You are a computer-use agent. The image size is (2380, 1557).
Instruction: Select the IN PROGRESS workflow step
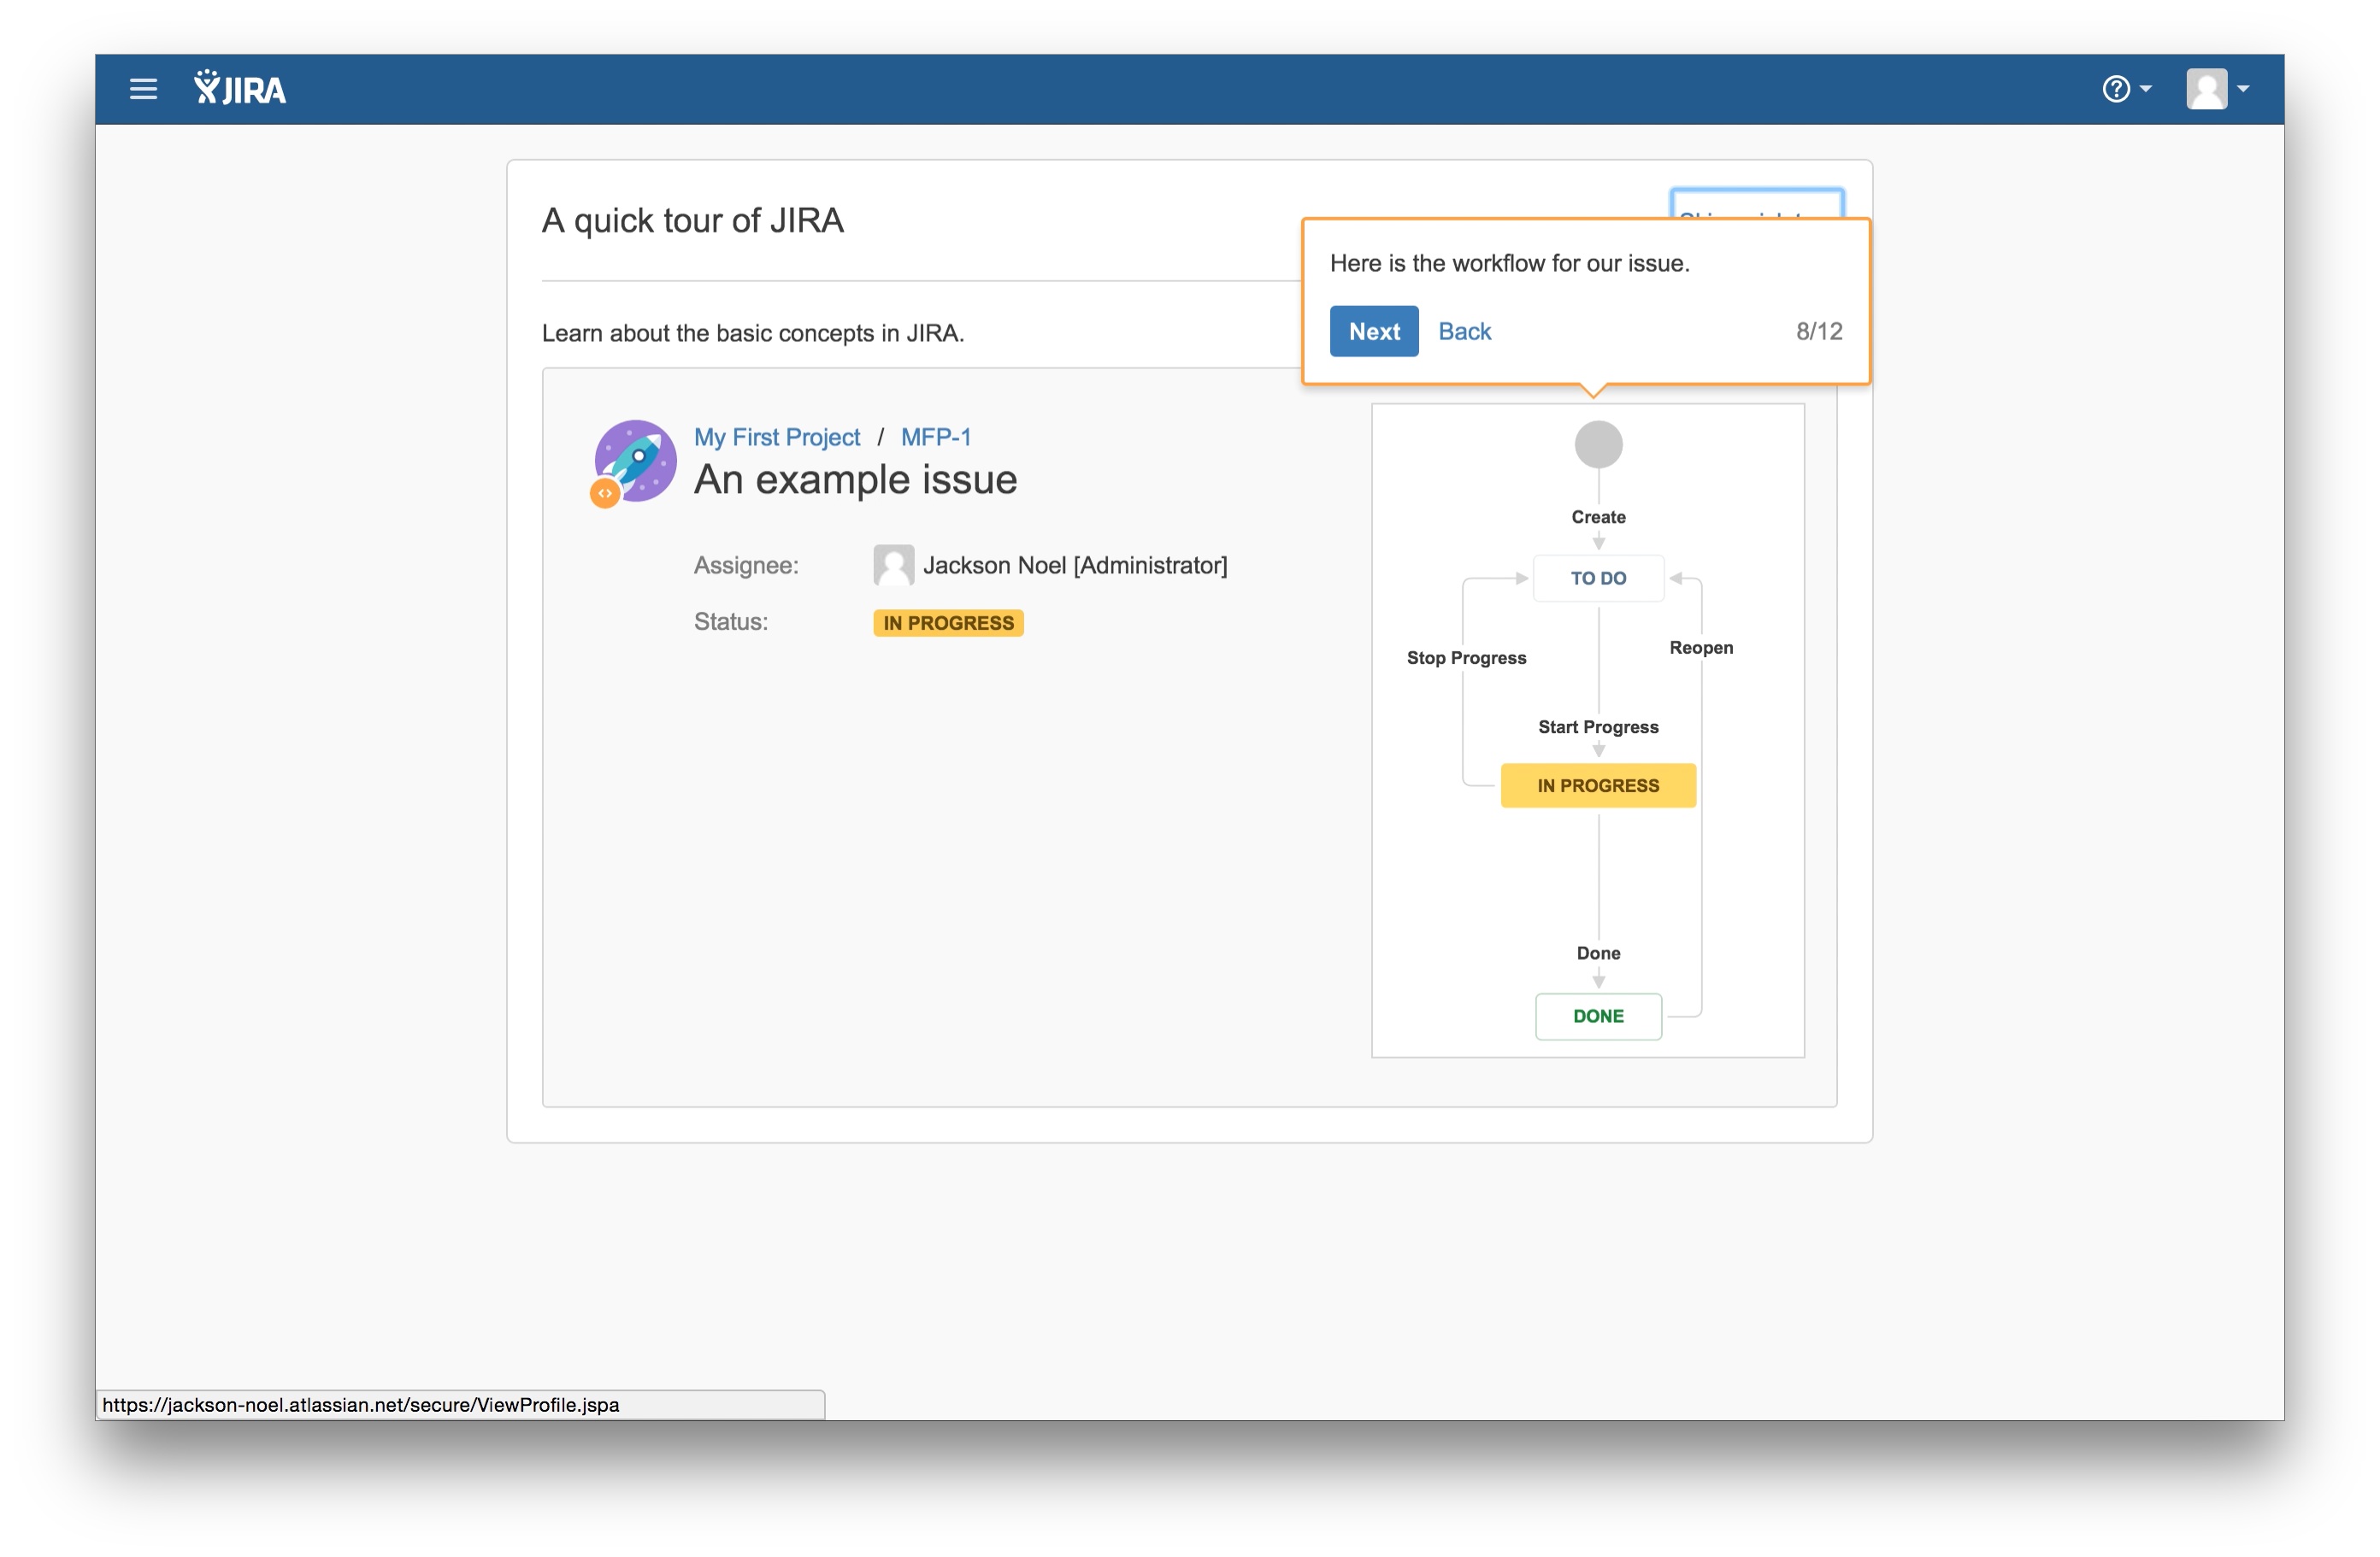1598,785
